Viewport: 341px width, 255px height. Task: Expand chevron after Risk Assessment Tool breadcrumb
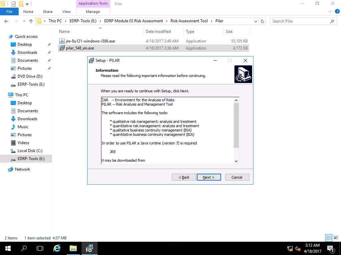pos(211,21)
